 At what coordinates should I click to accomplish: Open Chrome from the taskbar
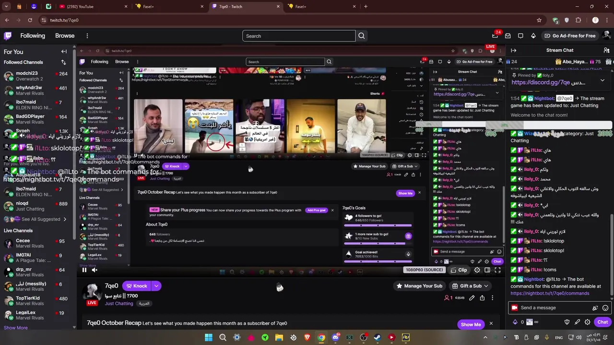321,337
